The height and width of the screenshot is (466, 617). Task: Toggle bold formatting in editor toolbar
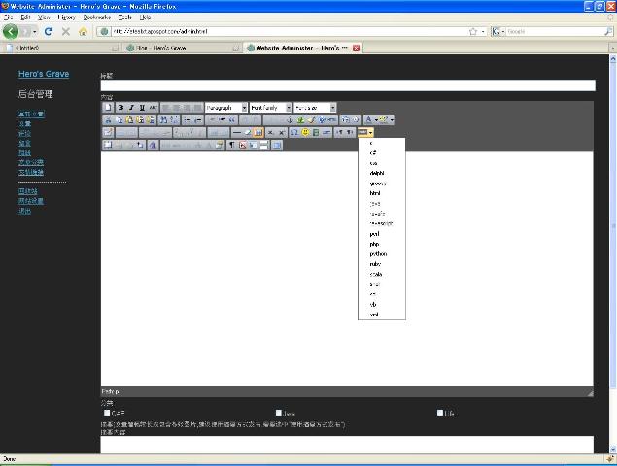(x=120, y=108)
